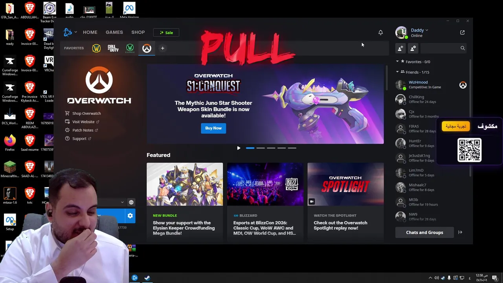Open the GAMES tab
This screenshot has width=503, height=283.
point(114,32)
